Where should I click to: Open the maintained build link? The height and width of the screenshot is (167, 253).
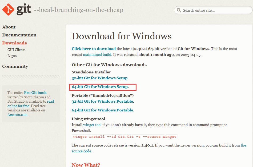tap(97, 55)
